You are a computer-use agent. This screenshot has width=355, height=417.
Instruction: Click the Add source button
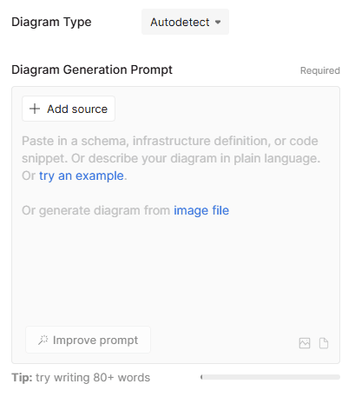(69, 109)
